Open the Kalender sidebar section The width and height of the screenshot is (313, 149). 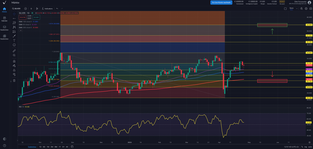coord(4,19)
